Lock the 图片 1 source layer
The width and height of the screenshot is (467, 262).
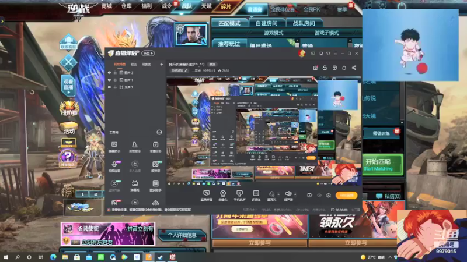[115, 80]
